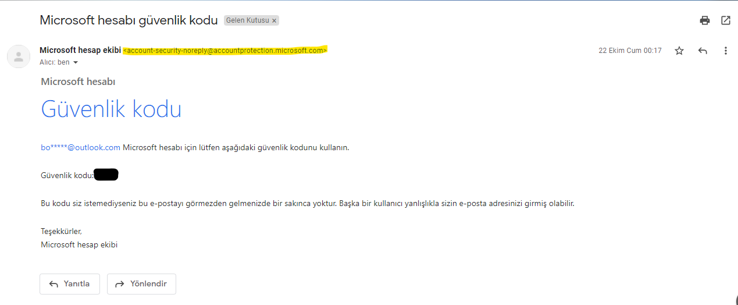Screen dimensions: 738x305
Task: Click sender name Microsoft hesap ekibi
Action: click(x=80, y=50)
